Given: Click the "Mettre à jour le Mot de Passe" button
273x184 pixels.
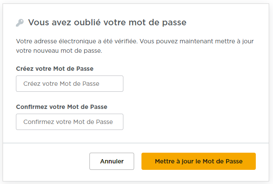Looking at the screenshot, I should pyautogui.click(x=199, y=161).
